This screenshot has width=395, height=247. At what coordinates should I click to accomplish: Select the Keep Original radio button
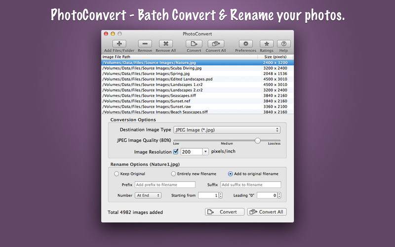click(117, 174)
